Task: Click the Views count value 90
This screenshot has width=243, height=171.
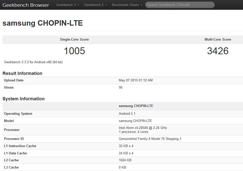Action: pos(121,88)
